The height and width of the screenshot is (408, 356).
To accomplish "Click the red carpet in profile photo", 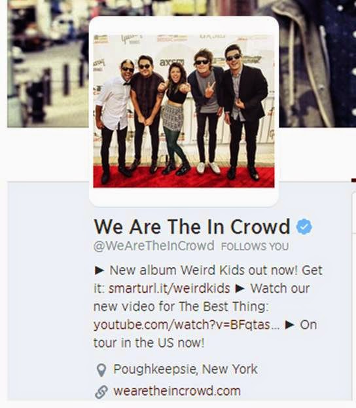I will (x=184, y=177).
